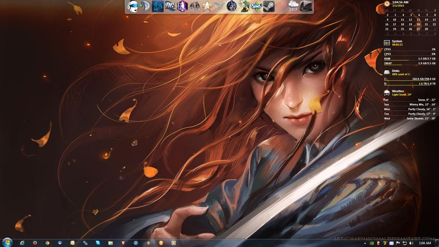The width and height of the screenshot is (439, 247).
Task: Open the taskbar clock showing 1:04 AM
Action: tap(425, 243)
